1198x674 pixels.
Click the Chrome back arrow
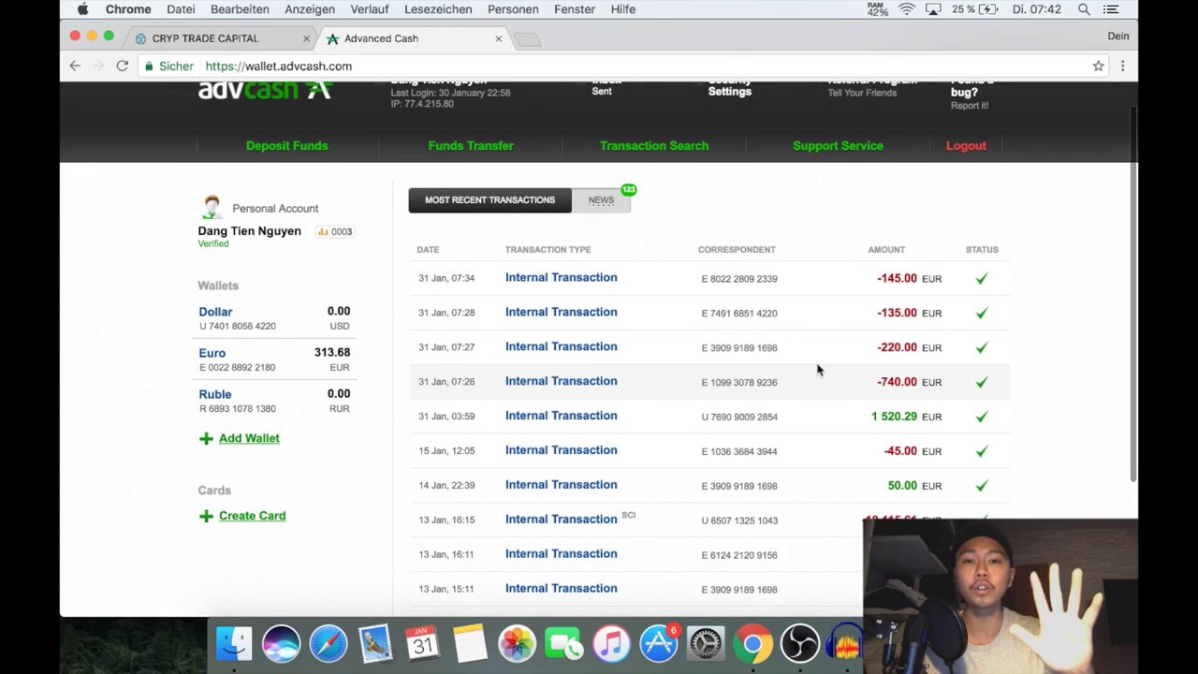(75, 66)
